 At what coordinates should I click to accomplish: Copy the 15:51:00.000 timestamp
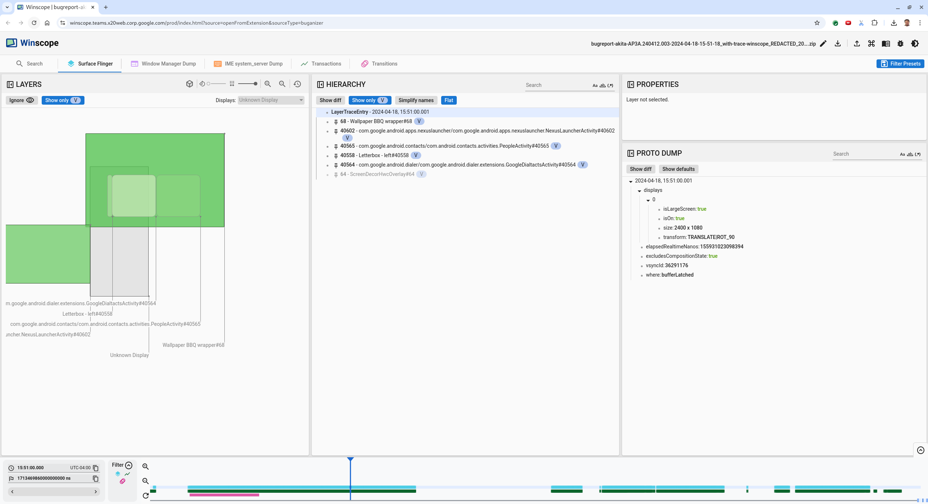pos(96,468)
